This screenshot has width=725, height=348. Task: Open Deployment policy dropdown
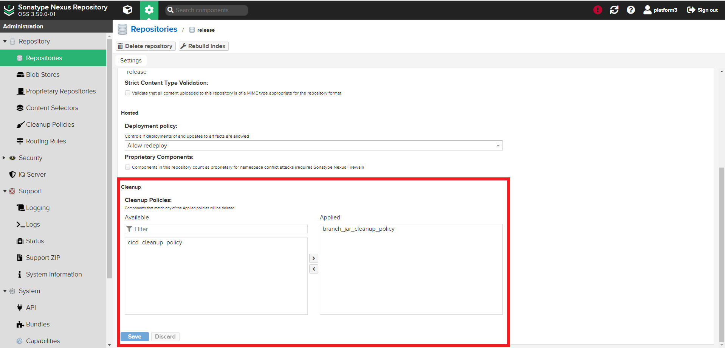point(313,146)
